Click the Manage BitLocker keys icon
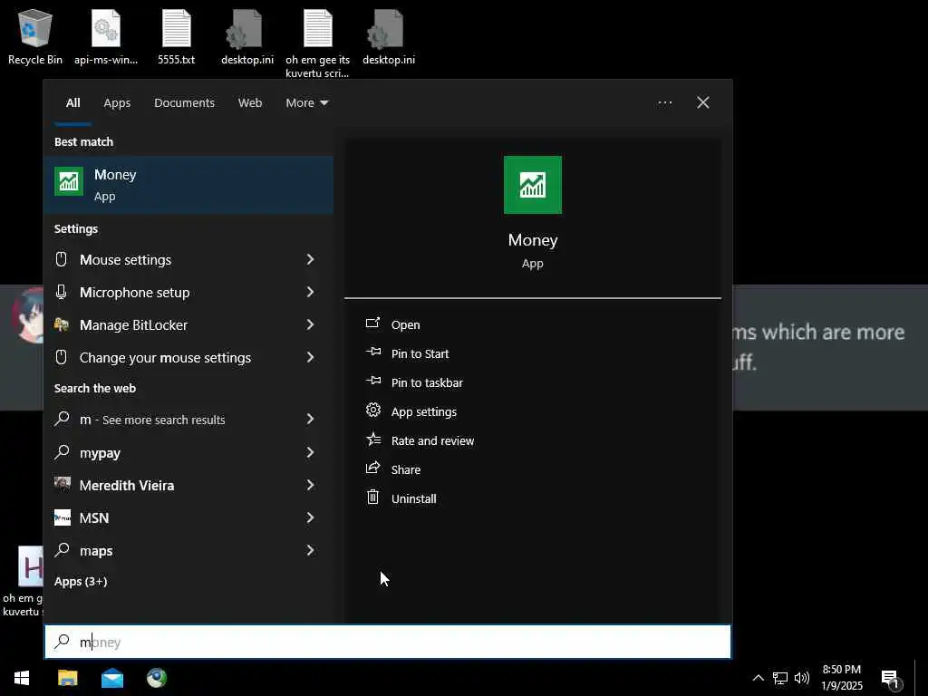 tap(62, 324)
